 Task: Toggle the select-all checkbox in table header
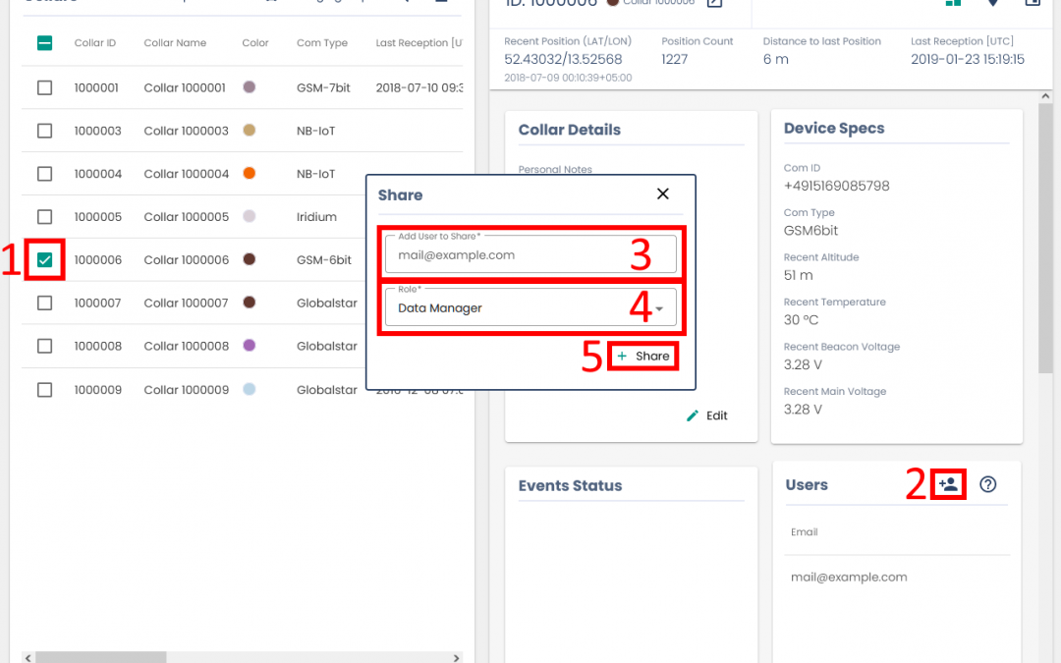tap(45, 43)
